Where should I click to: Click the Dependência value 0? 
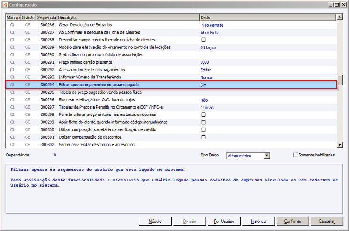55,155
